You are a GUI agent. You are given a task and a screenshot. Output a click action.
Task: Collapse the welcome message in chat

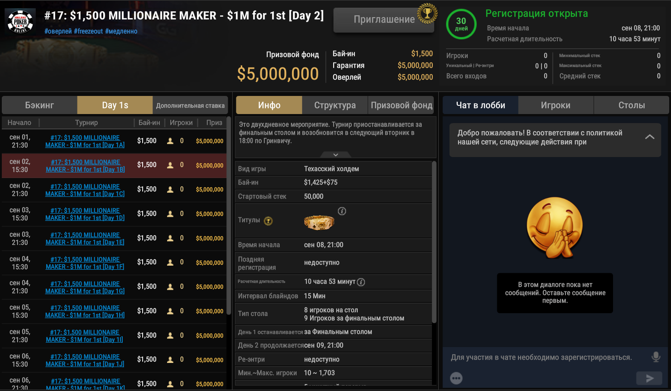[649, 137]
